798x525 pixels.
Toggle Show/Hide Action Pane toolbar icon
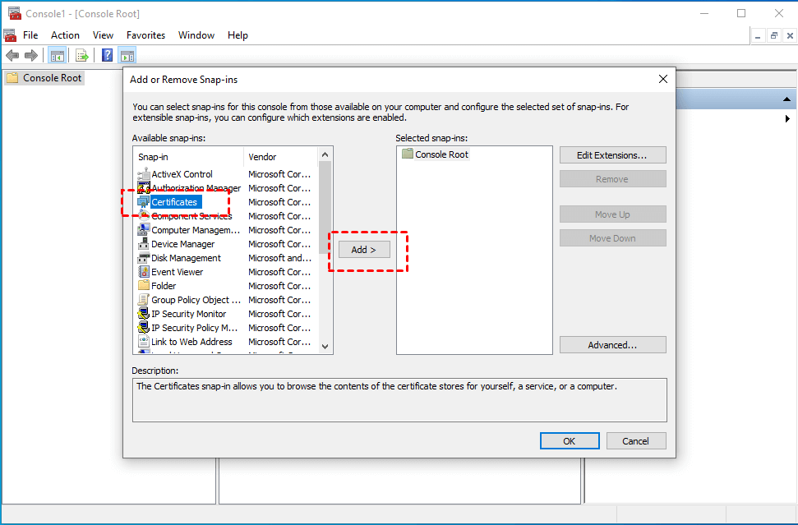(x=127, y=55)
